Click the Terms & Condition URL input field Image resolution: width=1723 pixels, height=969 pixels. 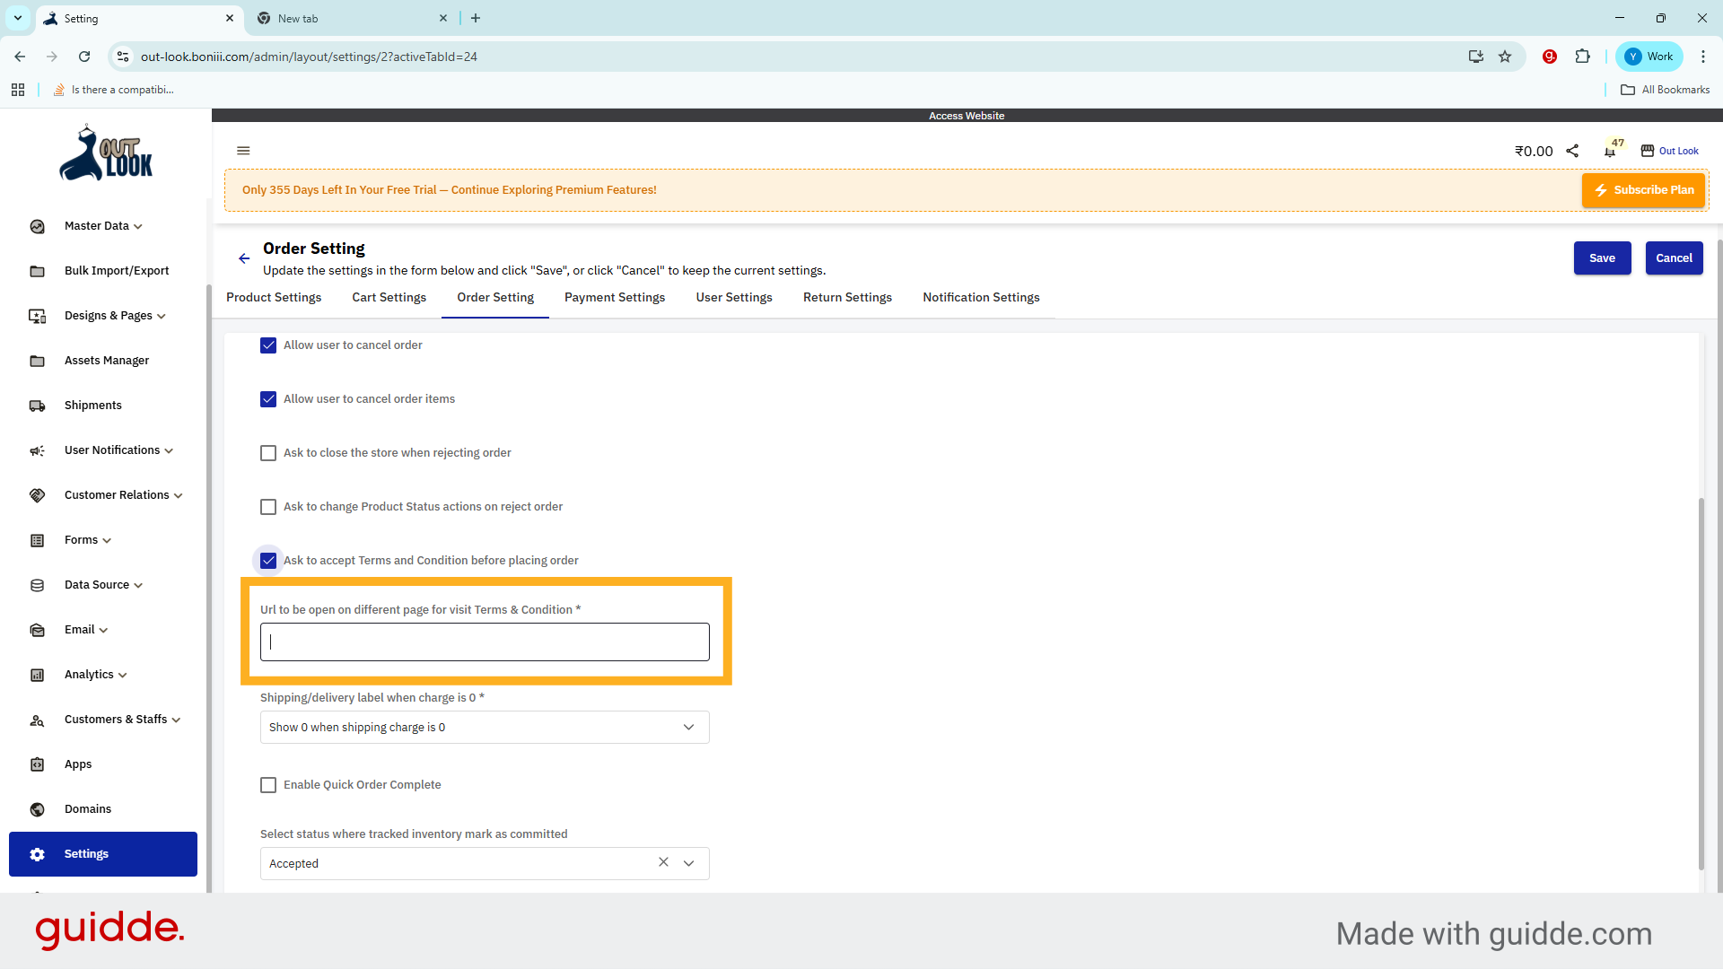tap(485, 642)
